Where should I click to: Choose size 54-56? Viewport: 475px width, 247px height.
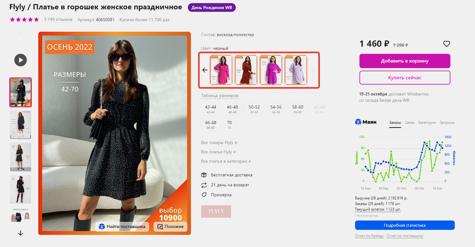276,109
